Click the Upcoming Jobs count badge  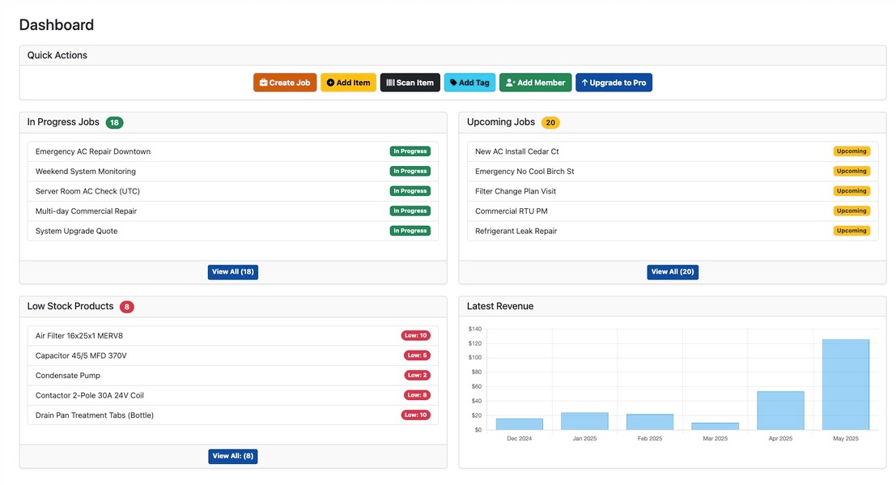tap(550, 122)
